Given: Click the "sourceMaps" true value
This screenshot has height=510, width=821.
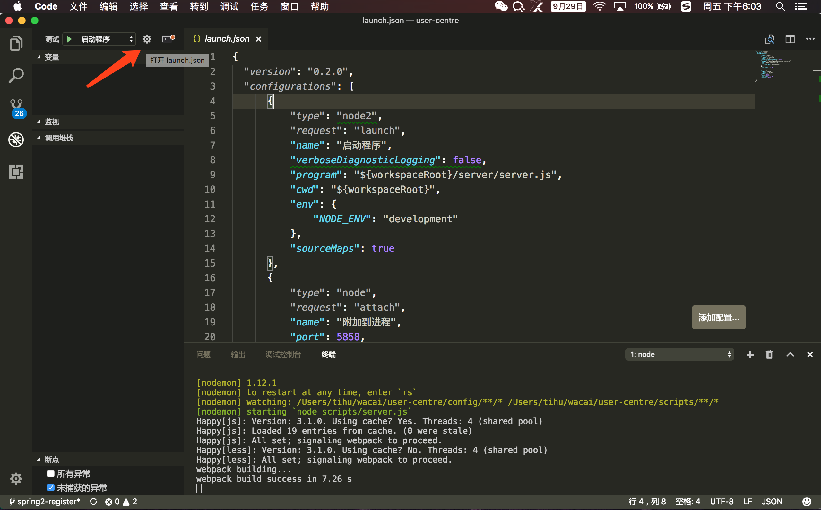Looking at the screenshot, I should click(383, 249).
